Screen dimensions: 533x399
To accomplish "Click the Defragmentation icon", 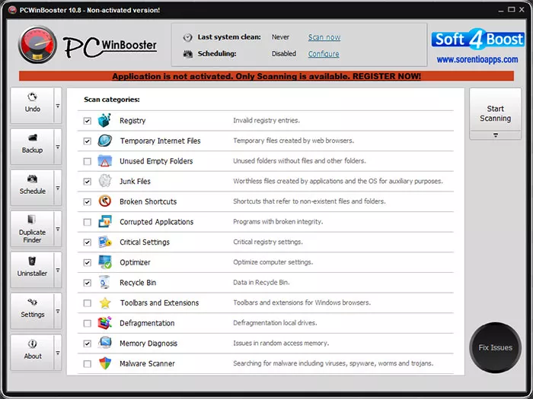I will 105,323.
